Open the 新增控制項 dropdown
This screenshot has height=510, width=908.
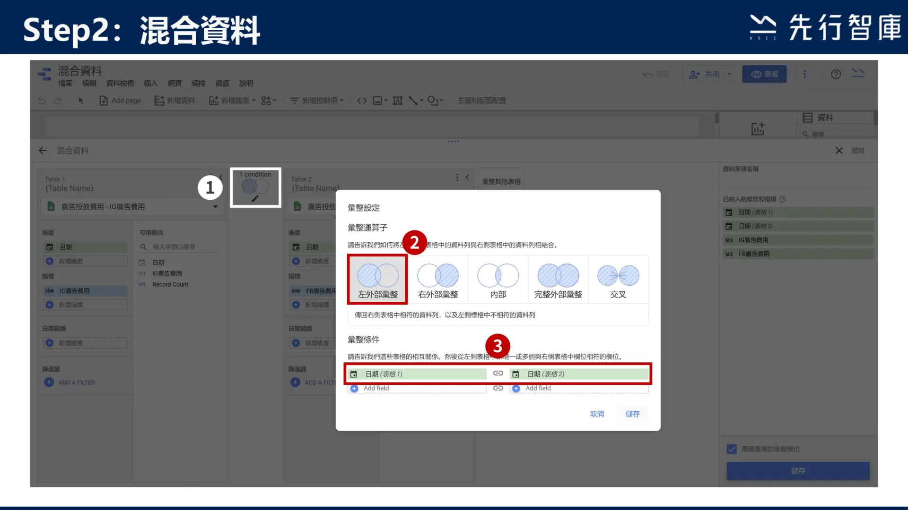[316, 101]
